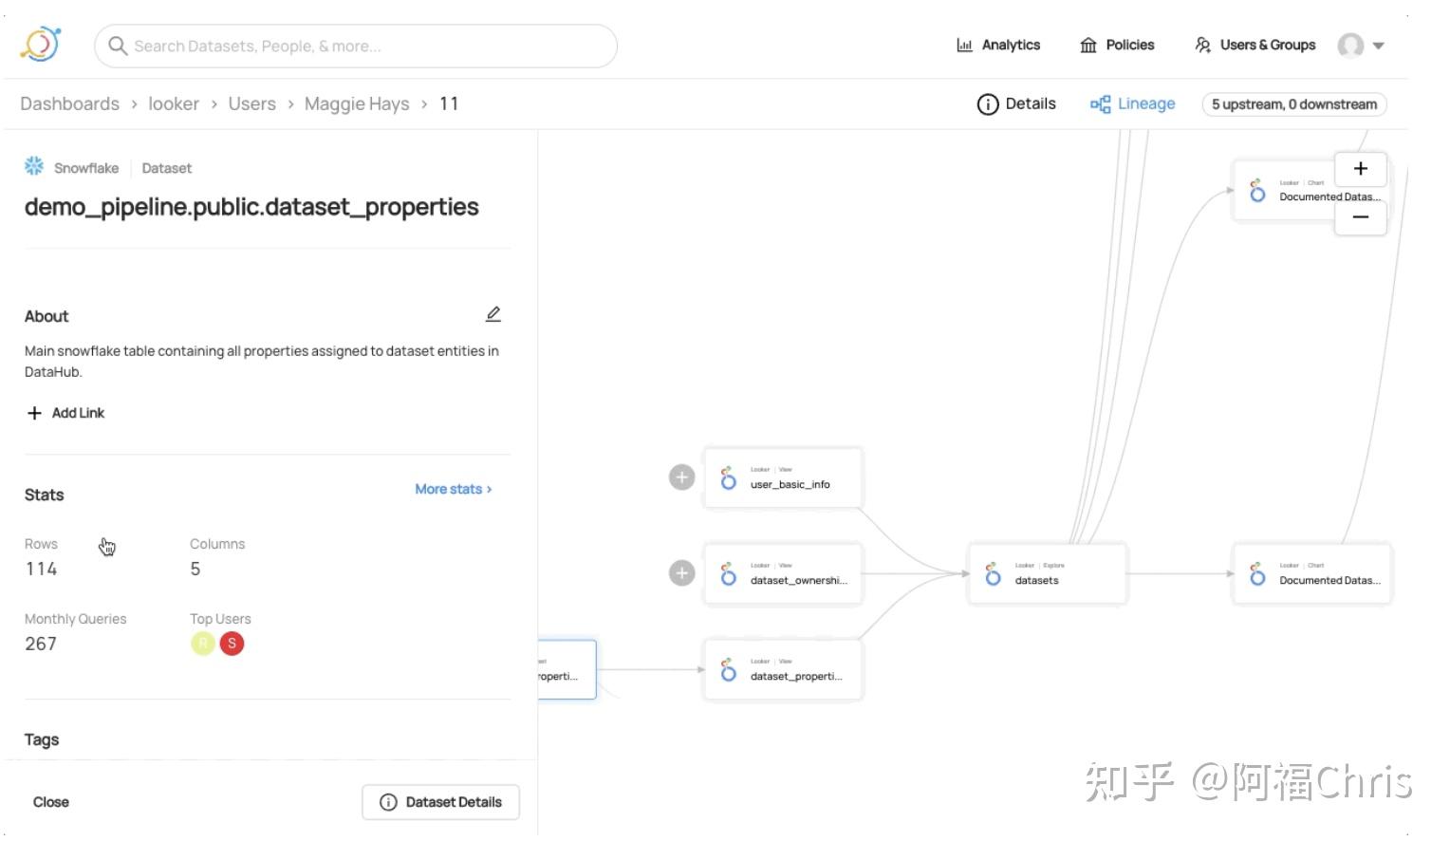Click the Dataset Details button
The width and height of the screenshot is (1450, 841).
(x=440, y=801)
